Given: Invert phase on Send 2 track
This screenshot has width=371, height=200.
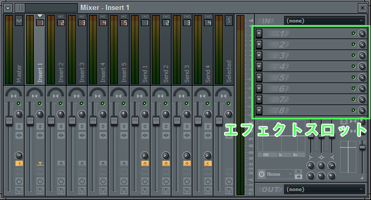Looking at the screenshot, I should [x=166, y=126].
